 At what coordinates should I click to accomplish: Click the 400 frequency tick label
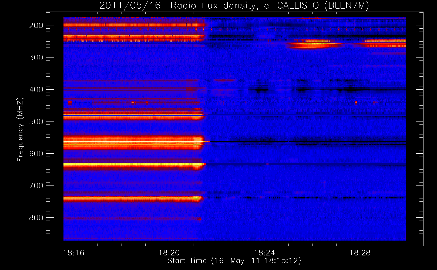36,90
